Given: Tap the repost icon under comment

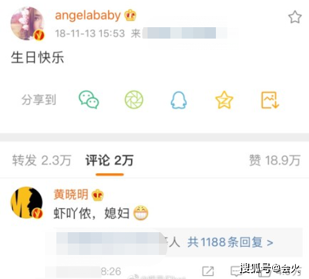Looking at the screenshot, I should [208, 271].
